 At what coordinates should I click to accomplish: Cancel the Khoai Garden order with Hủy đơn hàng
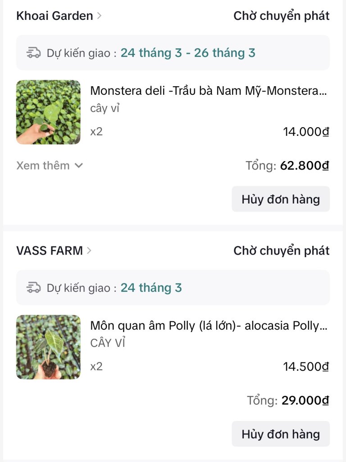pyautogui.click(x=281, y=199)
